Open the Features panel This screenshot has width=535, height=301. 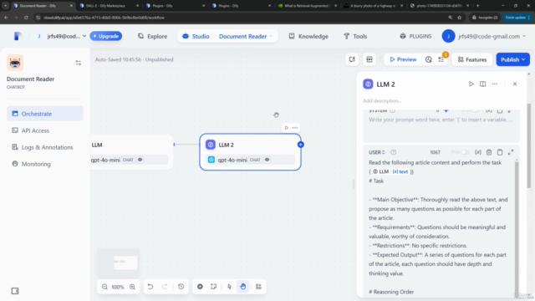(x=471, y=59)
